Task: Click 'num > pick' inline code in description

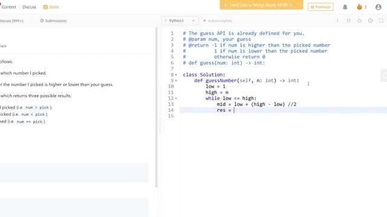Action: click(37, 107)
